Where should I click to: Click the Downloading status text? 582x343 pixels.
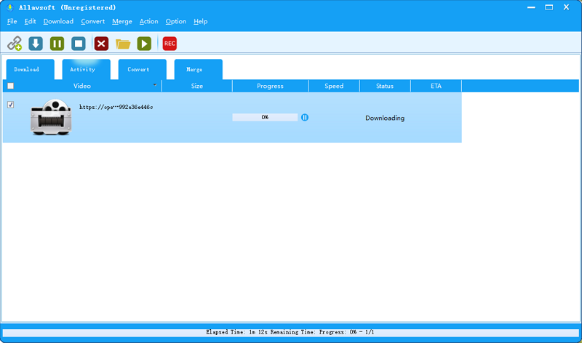point(385,118)
